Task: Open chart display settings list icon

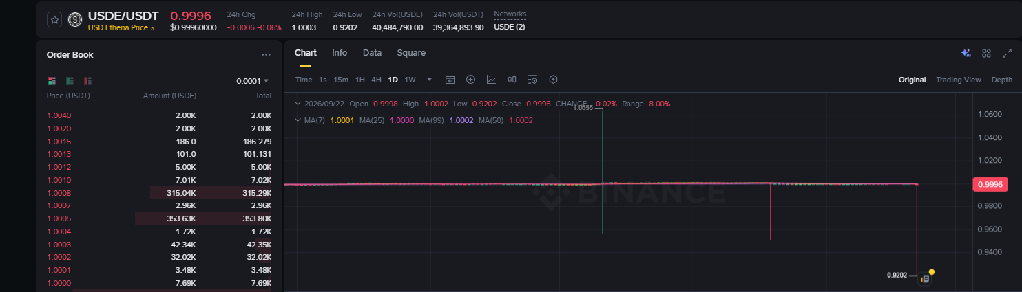Action: click(x=532, y=80)
